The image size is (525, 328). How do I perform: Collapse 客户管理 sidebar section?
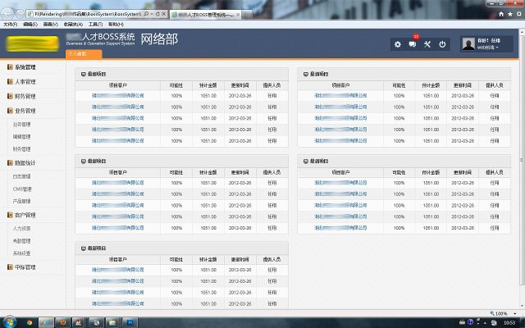coord(25,215)
